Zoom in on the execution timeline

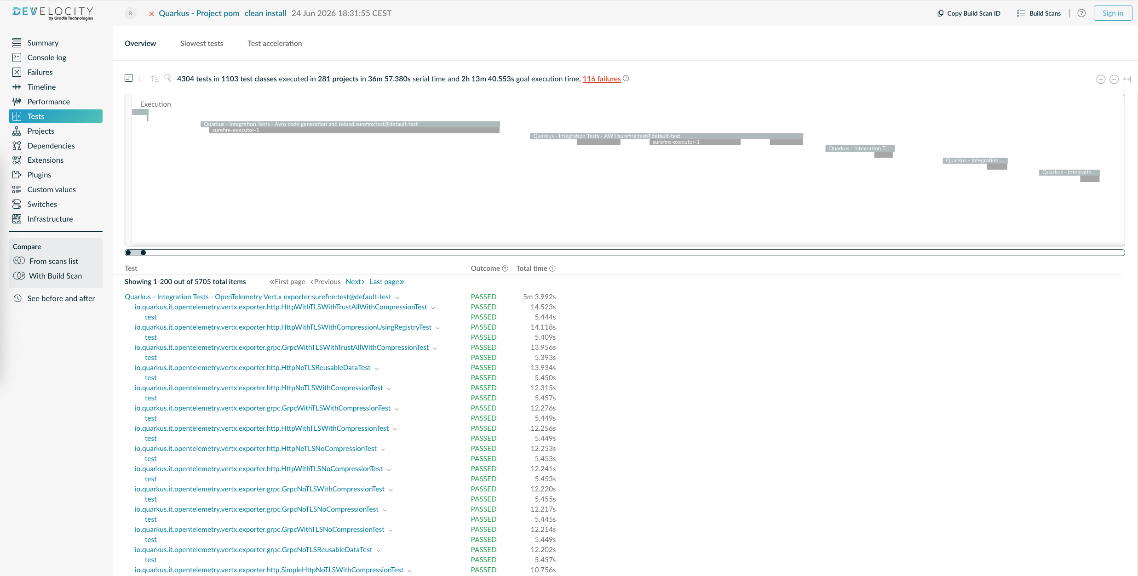tap(1101, 80)
